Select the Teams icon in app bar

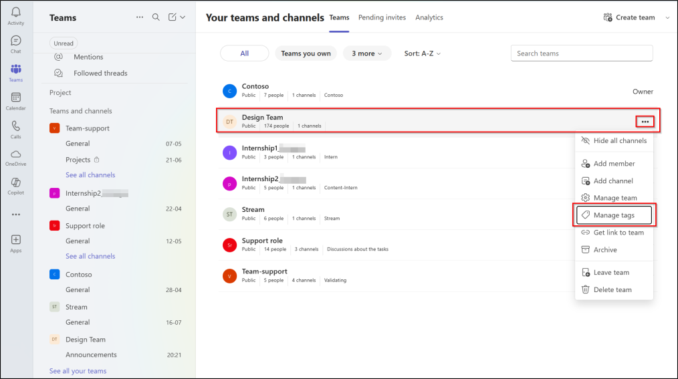[x=15, y=69]
